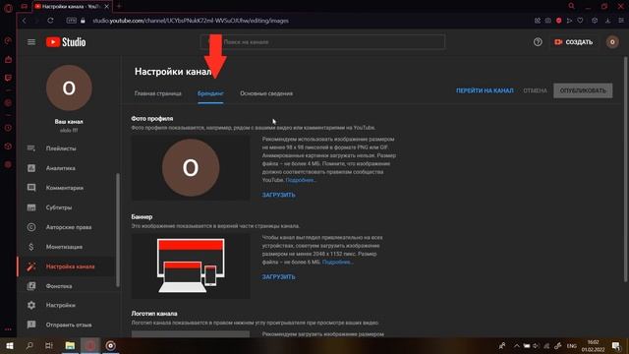The image size is (629, 354).
Task: Click the ОПУБЛИКОВАТЬ button
Action: (x=583, y=90)
